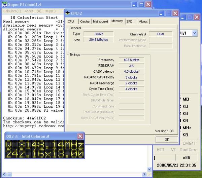The image size is (202, 178).
Task: Click the Checksum: 44A91DC2 line
Action: pyautogui.click(x=25, y=118)
